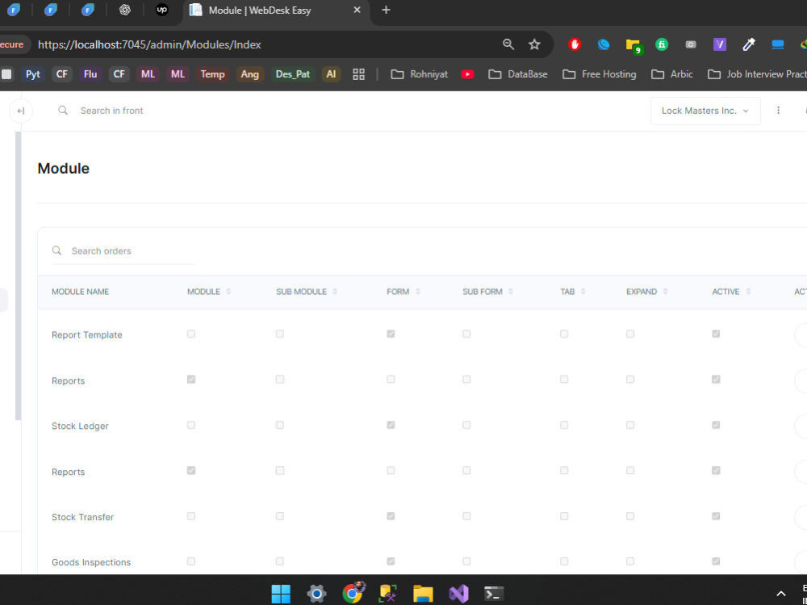Toggle Tab checkbox for Stock Transfer
807x605 pixels.
pos(564,516)
